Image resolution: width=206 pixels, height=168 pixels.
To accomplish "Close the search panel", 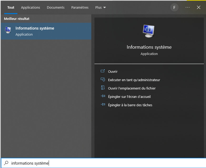I will pos(199,7).
